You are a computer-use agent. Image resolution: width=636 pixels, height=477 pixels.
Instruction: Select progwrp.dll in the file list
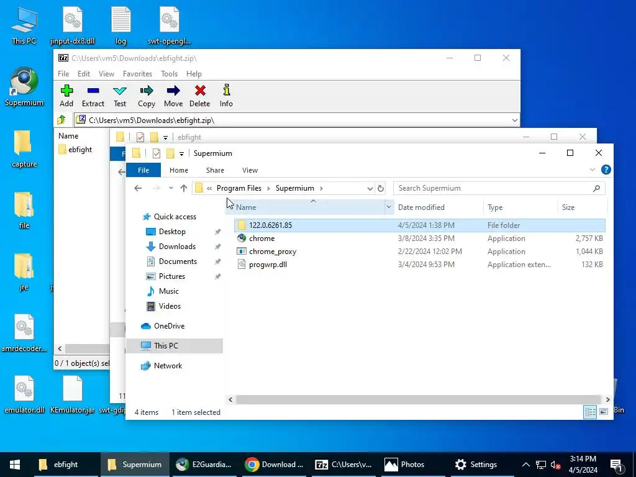pyautogui.click(x=419, y=265)
